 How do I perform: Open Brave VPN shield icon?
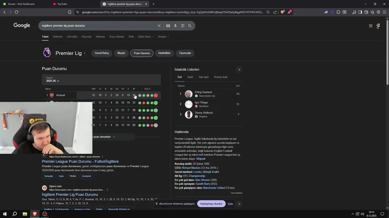pyautogui.click(x=378, y=12)
